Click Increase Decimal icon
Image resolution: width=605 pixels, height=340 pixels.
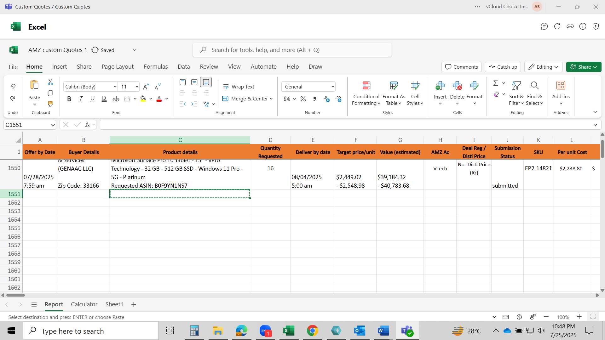point(327,99)
